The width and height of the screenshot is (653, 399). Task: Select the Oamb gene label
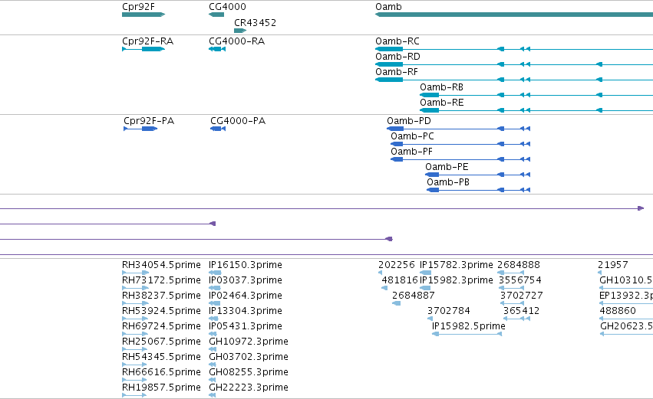[x=388, y=7]
